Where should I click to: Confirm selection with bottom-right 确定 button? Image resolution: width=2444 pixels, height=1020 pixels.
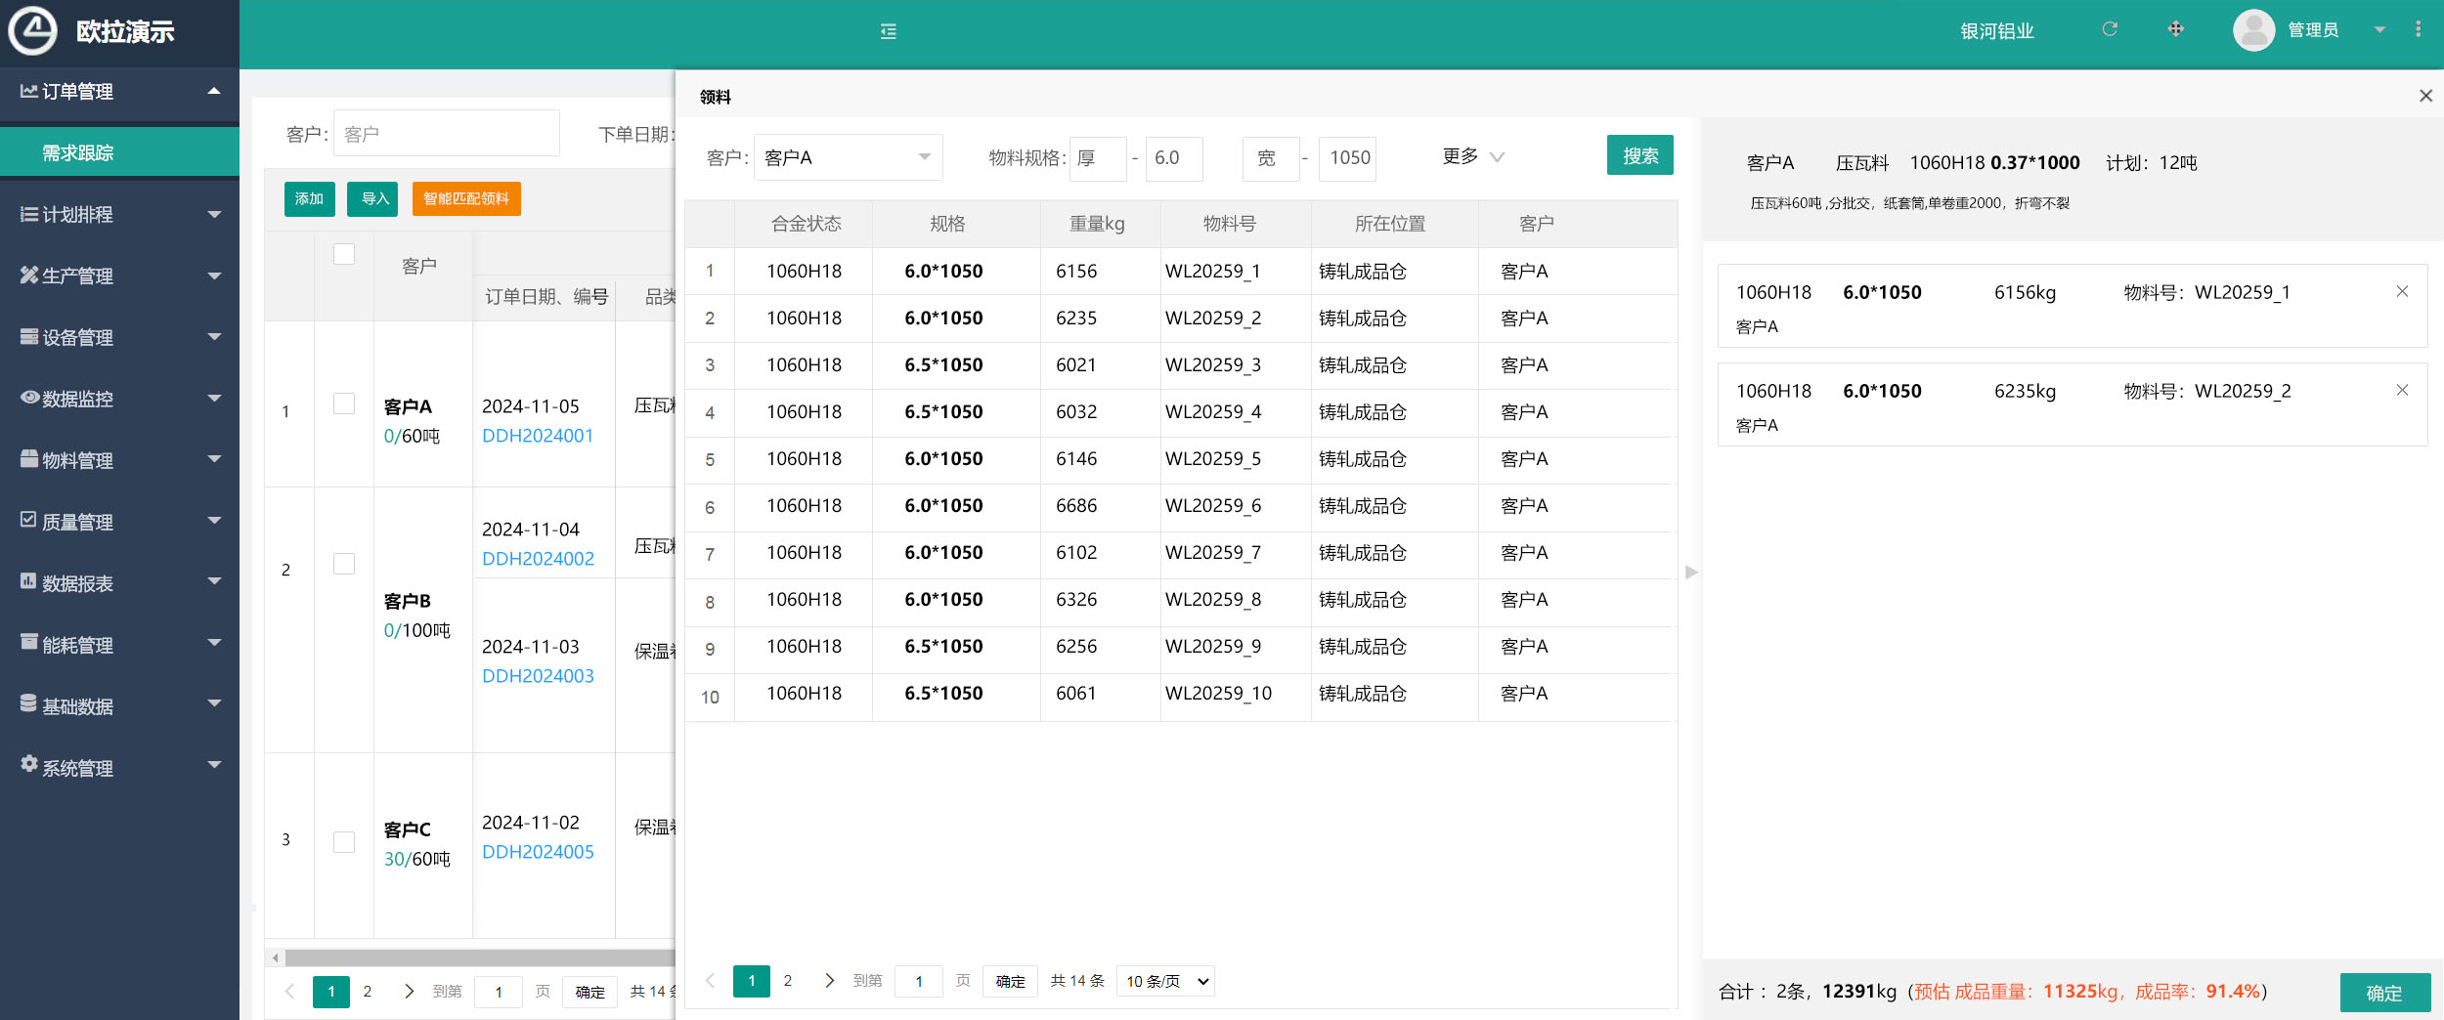[x=2384, y=993]
